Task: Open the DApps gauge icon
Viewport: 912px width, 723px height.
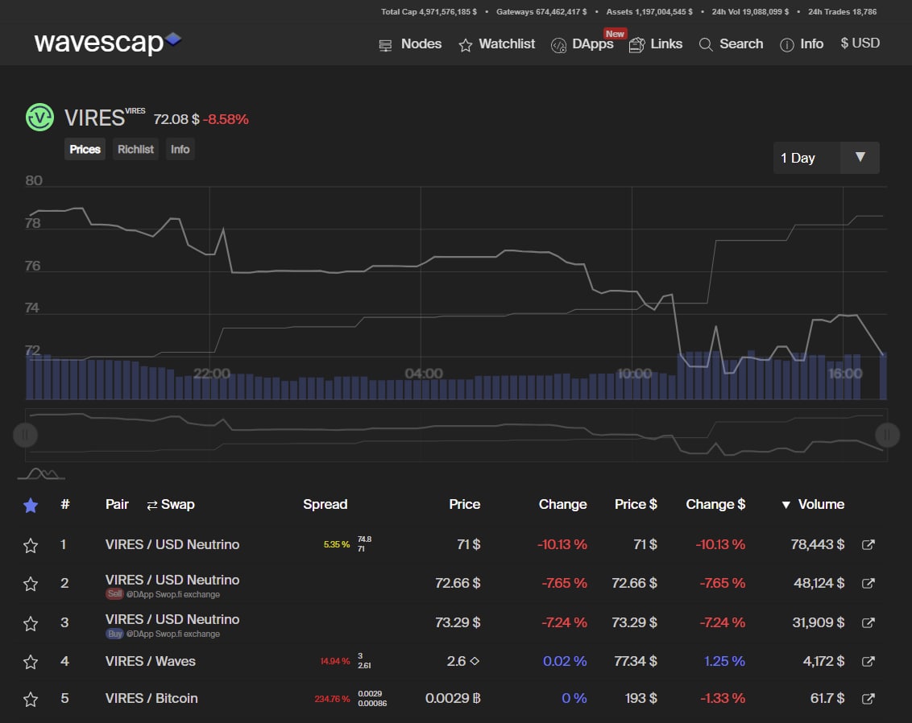Action: pos(558,45)
